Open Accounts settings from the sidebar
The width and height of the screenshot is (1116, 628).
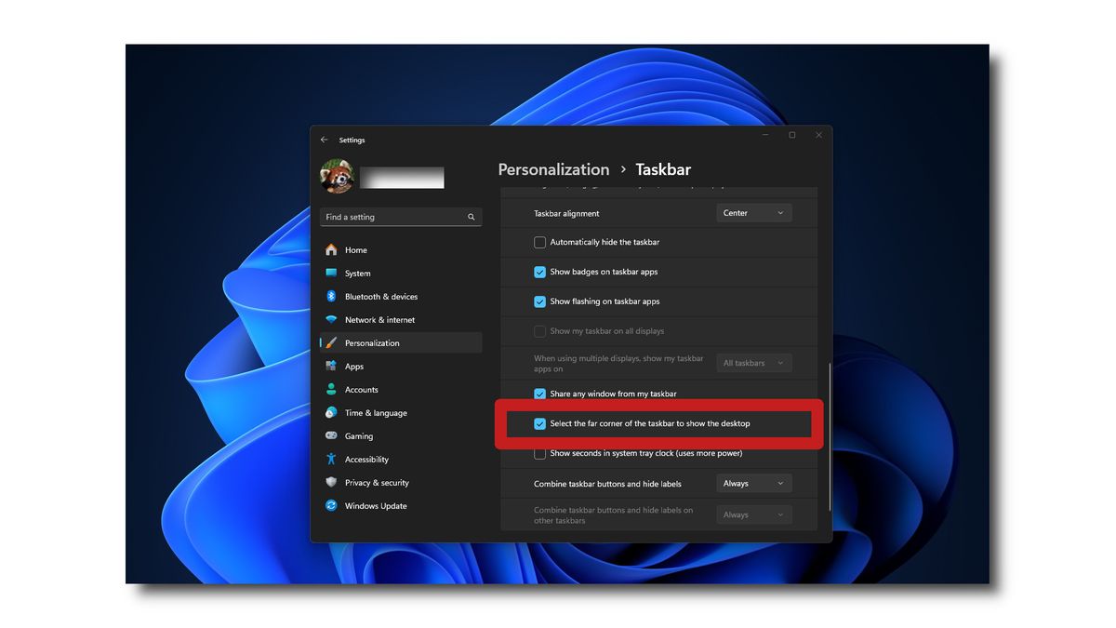(x=361, y=389)
